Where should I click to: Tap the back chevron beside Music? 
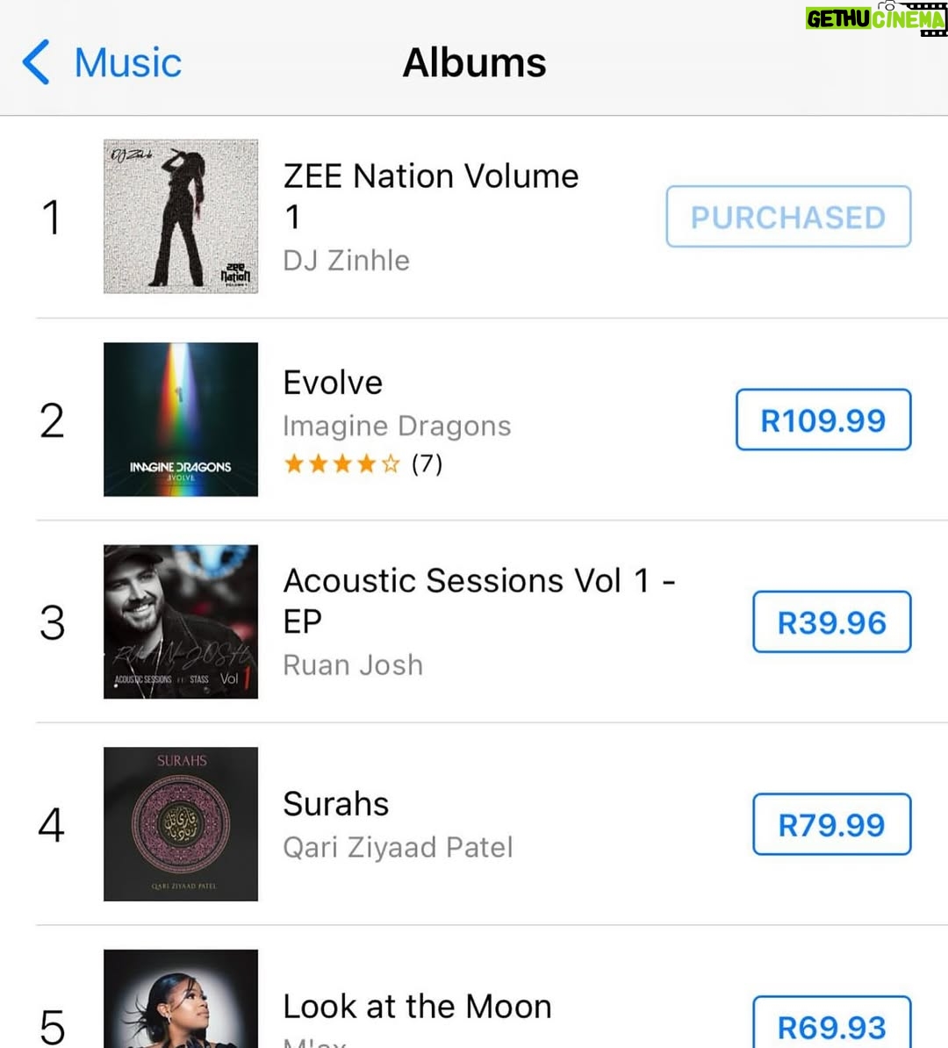point(35,62)
